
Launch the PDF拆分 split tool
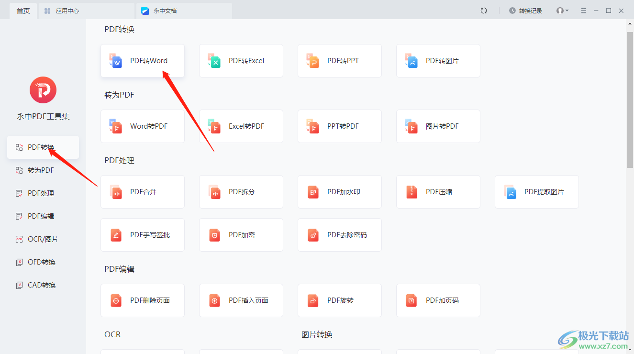click(x=241, y=192)
